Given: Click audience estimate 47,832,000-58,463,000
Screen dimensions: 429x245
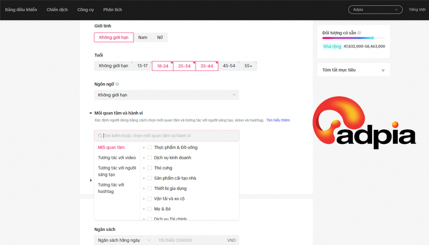Looking at the screenshot, I should click(364, 46).
